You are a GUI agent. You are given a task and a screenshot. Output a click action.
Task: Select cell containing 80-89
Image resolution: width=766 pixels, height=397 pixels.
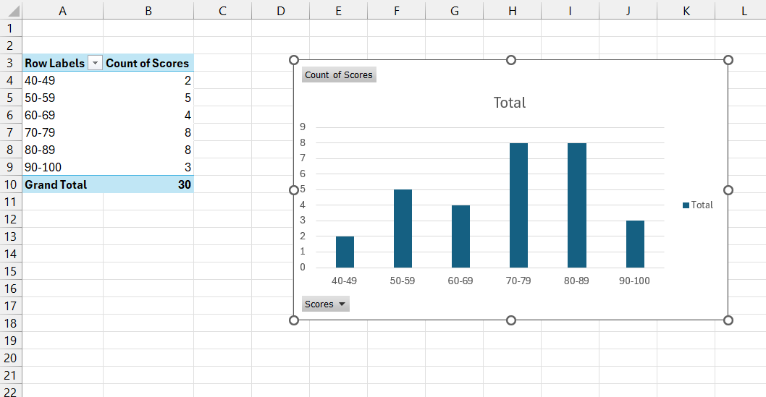[62, 150]
